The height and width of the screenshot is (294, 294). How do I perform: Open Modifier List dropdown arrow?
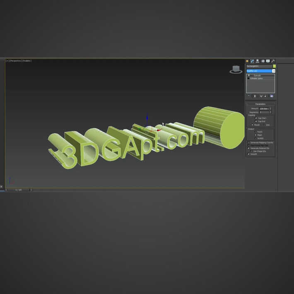(x=274, y=71)
